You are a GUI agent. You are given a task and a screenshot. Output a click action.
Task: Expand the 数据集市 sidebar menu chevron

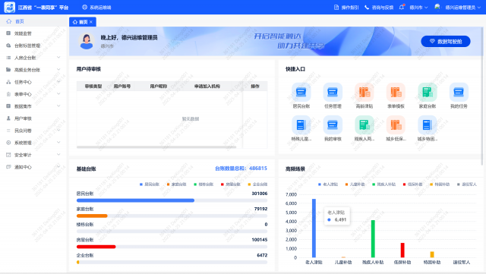click(58, 106)
